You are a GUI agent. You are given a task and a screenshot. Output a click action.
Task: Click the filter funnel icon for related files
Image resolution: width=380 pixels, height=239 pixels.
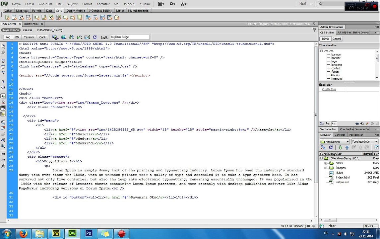point(314,30)
